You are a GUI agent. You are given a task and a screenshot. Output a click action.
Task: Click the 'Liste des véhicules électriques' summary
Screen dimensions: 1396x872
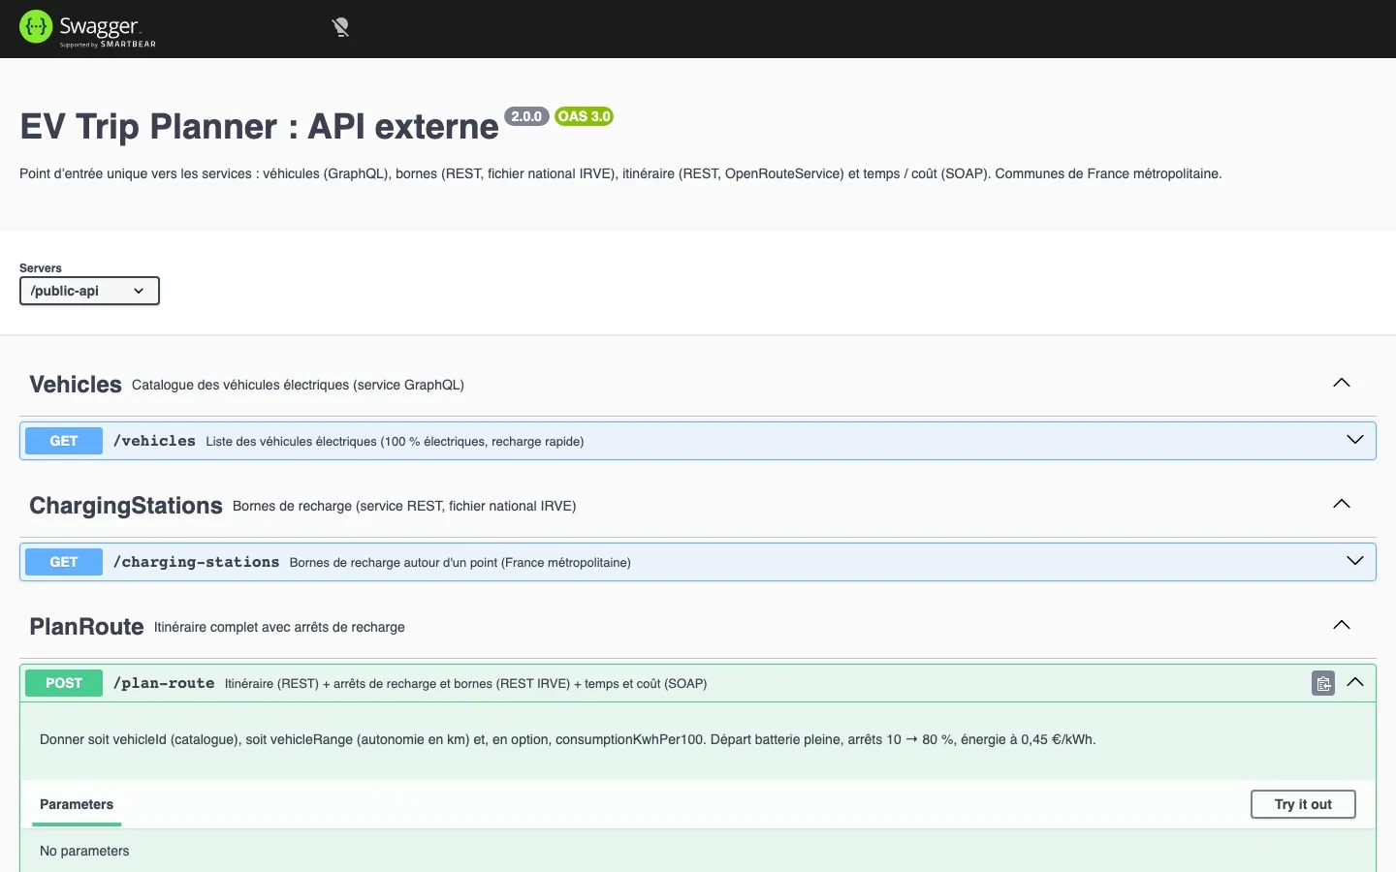tap(395, 442)
